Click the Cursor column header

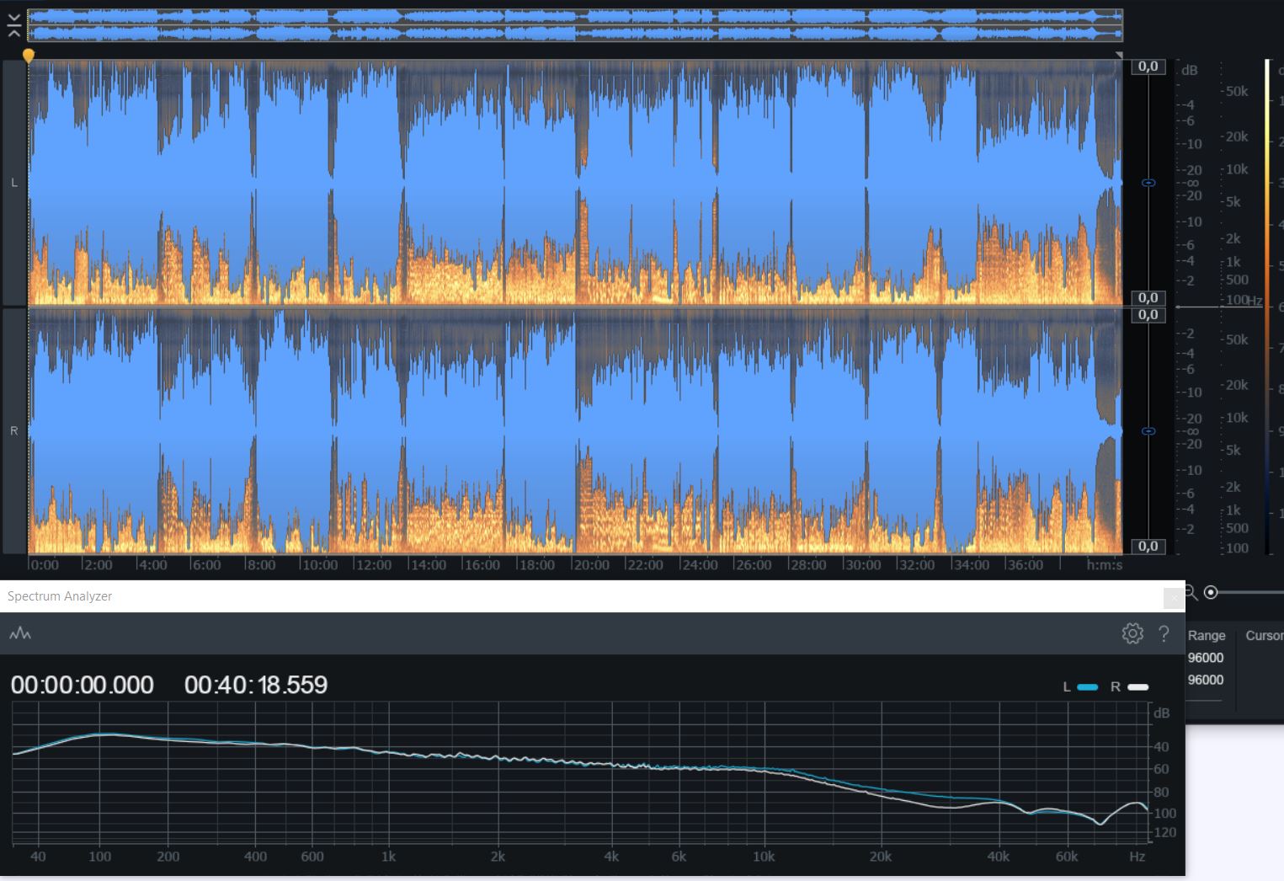[1265, 636]
